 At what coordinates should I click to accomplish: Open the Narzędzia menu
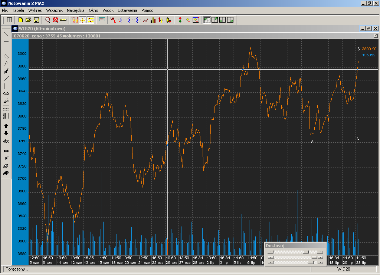pos(75,10)
